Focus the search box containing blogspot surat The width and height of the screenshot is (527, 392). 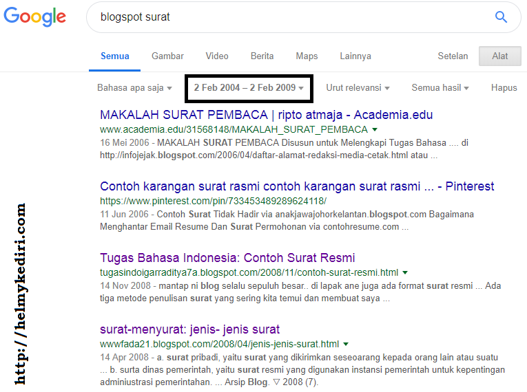(x=304, y=17)
